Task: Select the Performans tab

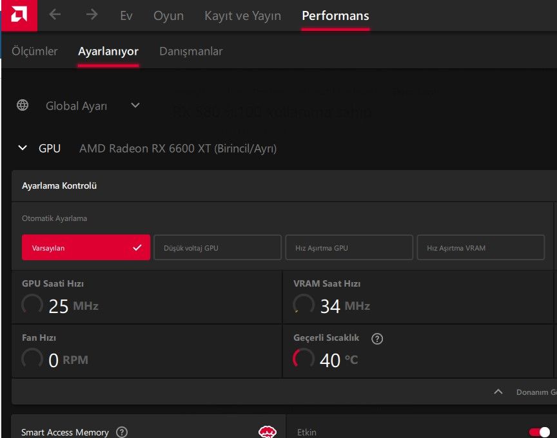Action: [x=335, y=15]
